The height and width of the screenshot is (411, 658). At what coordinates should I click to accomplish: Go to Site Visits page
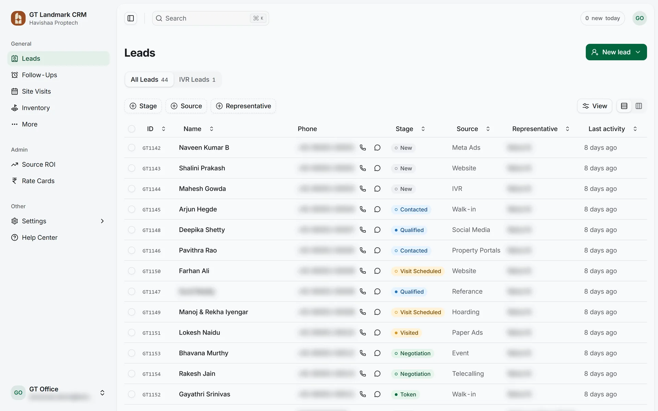(58, 91)
